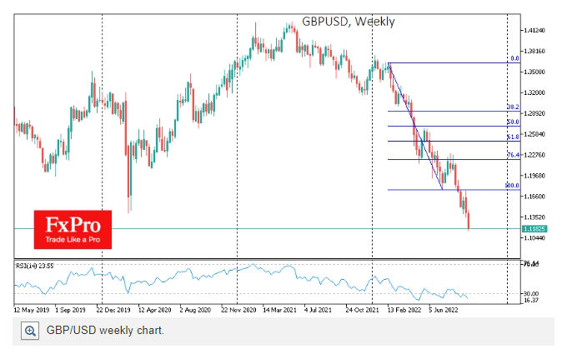The width and height of the screenshot is (562, 354).
Task: Click the 'GBPUSD, Weekly' chart title
Action: coord(348,22)
